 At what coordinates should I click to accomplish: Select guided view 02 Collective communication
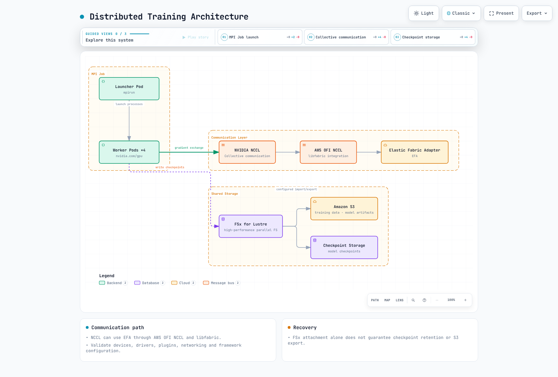(x=346, y=37)
